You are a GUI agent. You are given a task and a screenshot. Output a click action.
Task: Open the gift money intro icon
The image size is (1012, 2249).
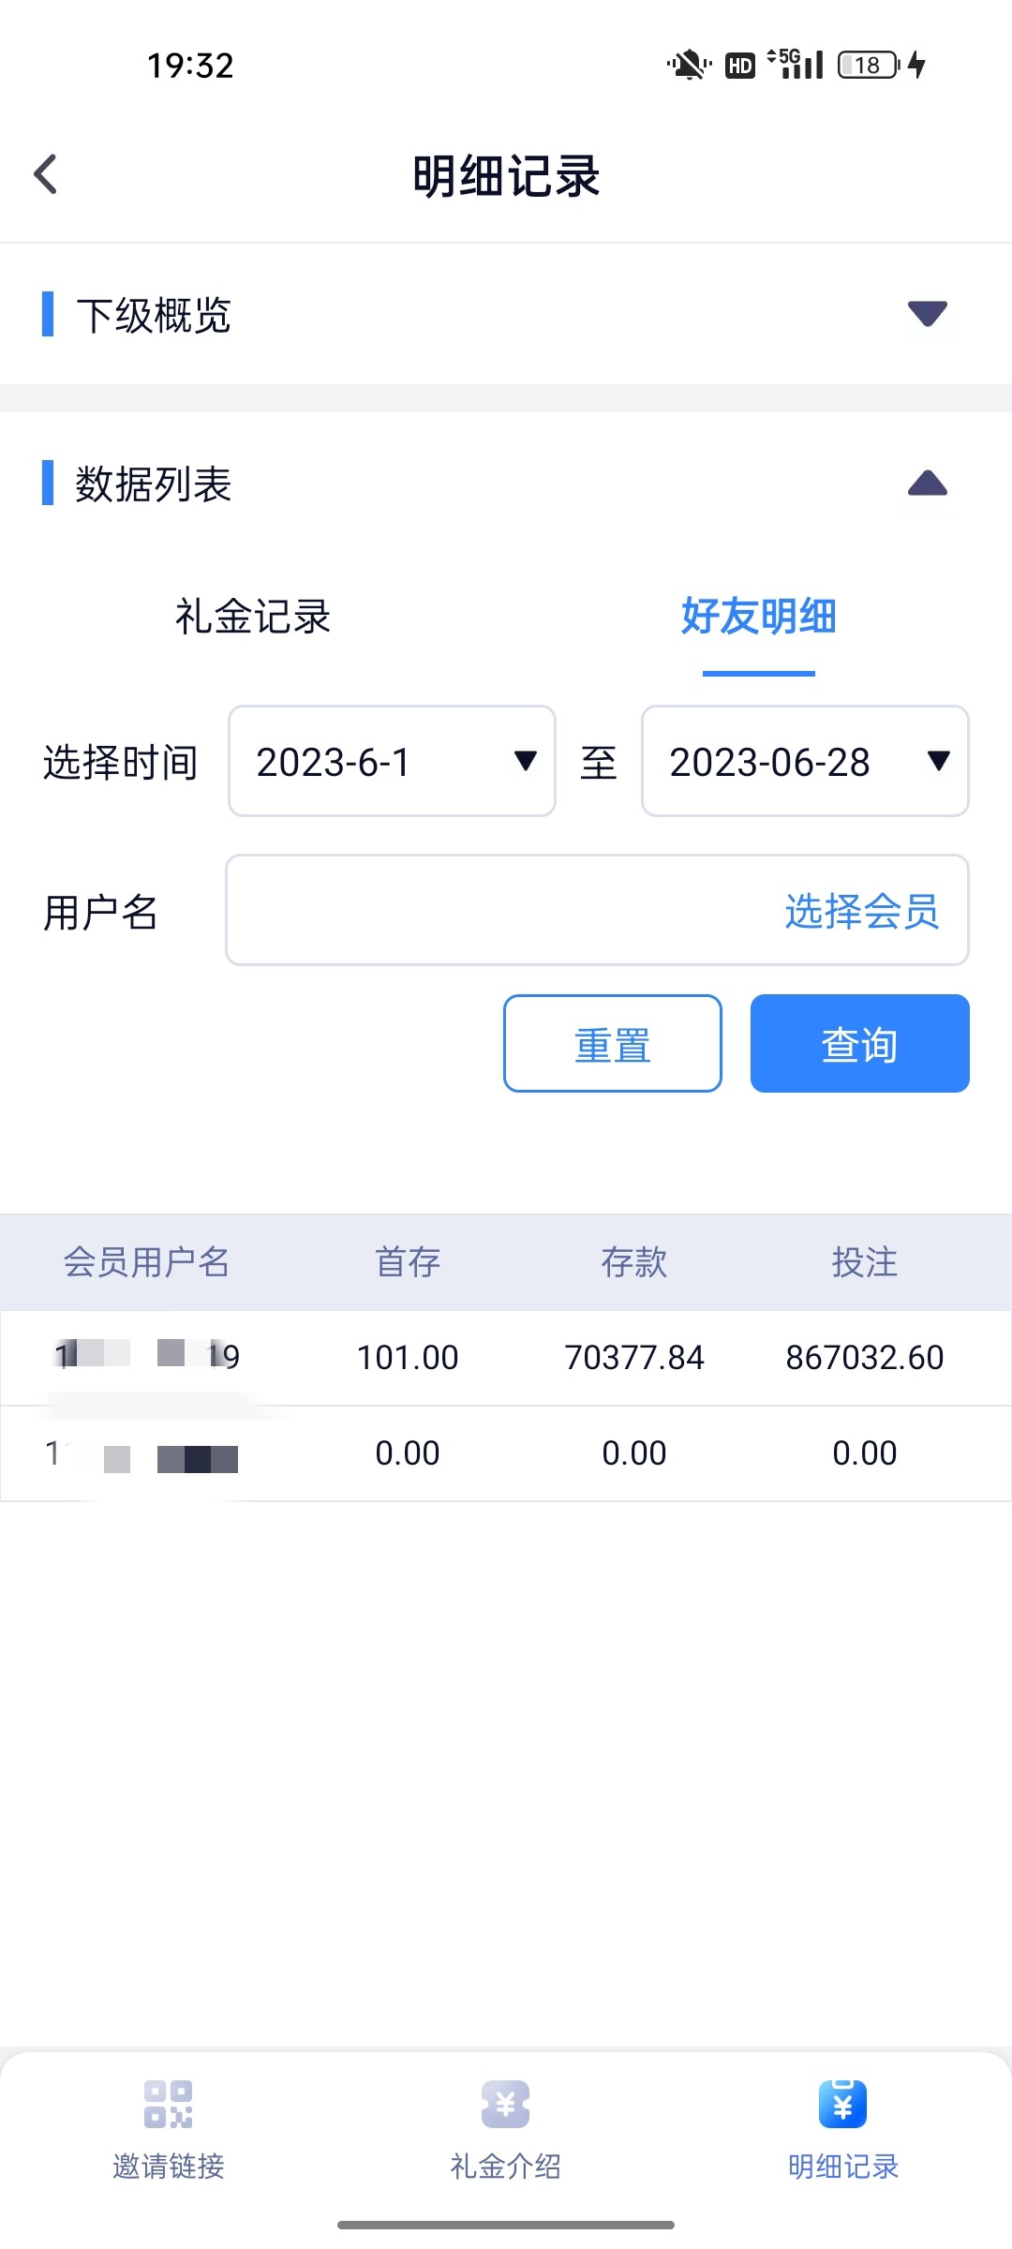pyautogui.click(x=505, y=2105)
